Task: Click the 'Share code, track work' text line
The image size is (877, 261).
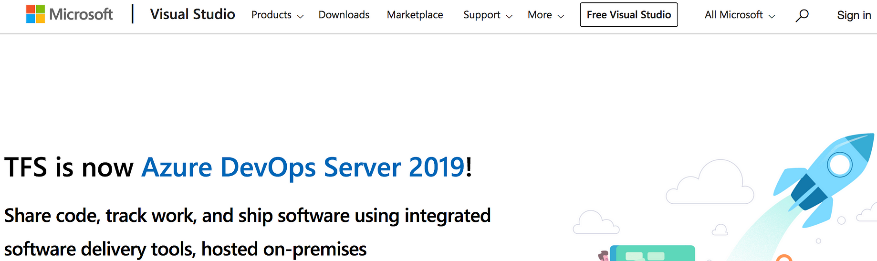Action: tap(247, 216)
